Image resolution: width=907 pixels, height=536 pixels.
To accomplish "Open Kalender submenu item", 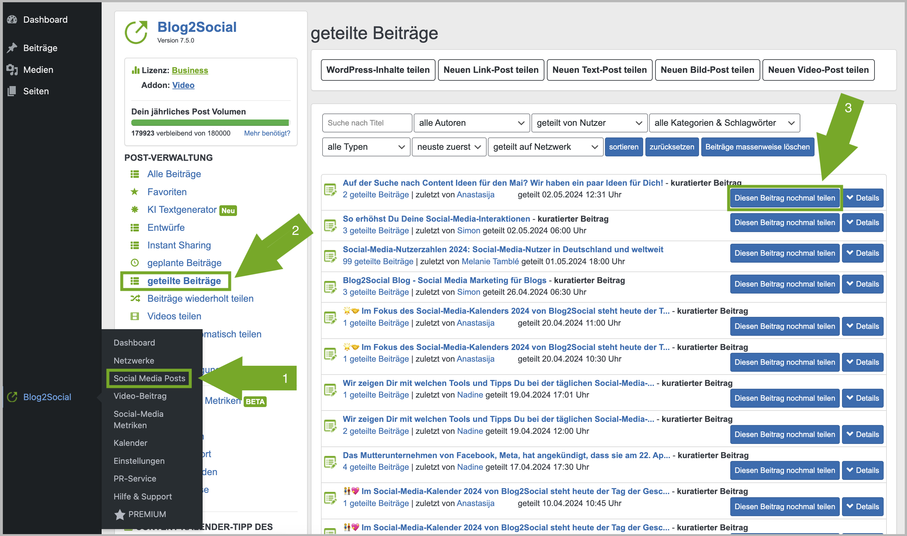I will (x=130, y=443).
